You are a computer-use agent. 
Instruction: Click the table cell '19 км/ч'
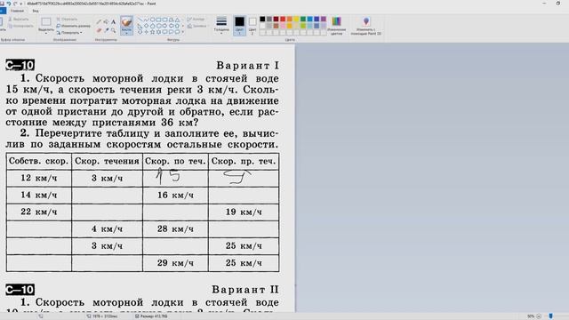click(x=244, y=212)
